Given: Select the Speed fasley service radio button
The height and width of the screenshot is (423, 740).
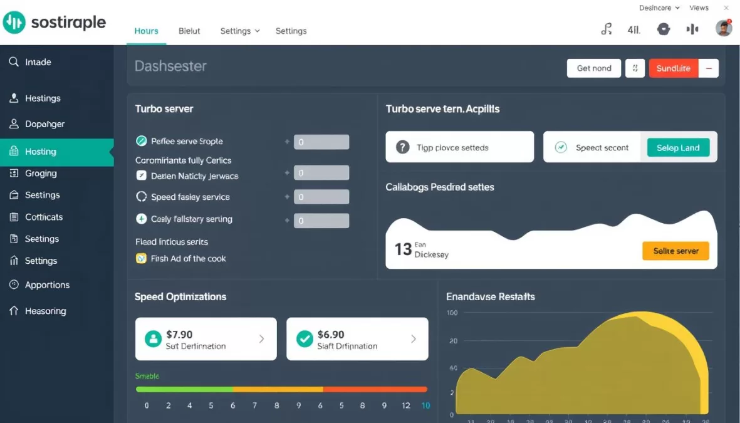Looking at the screenshot, I should pos(140,196).
